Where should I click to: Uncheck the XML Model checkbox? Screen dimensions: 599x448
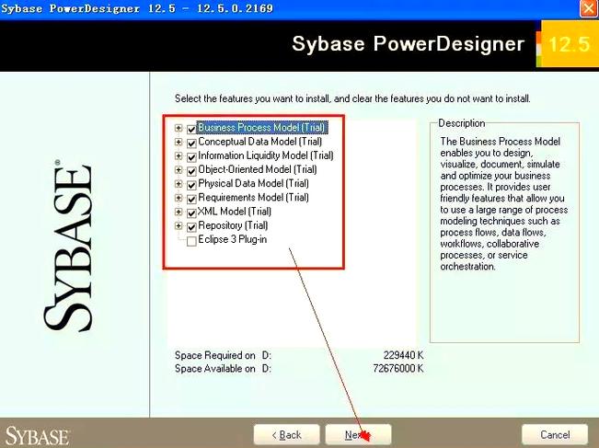pos(191,213)
